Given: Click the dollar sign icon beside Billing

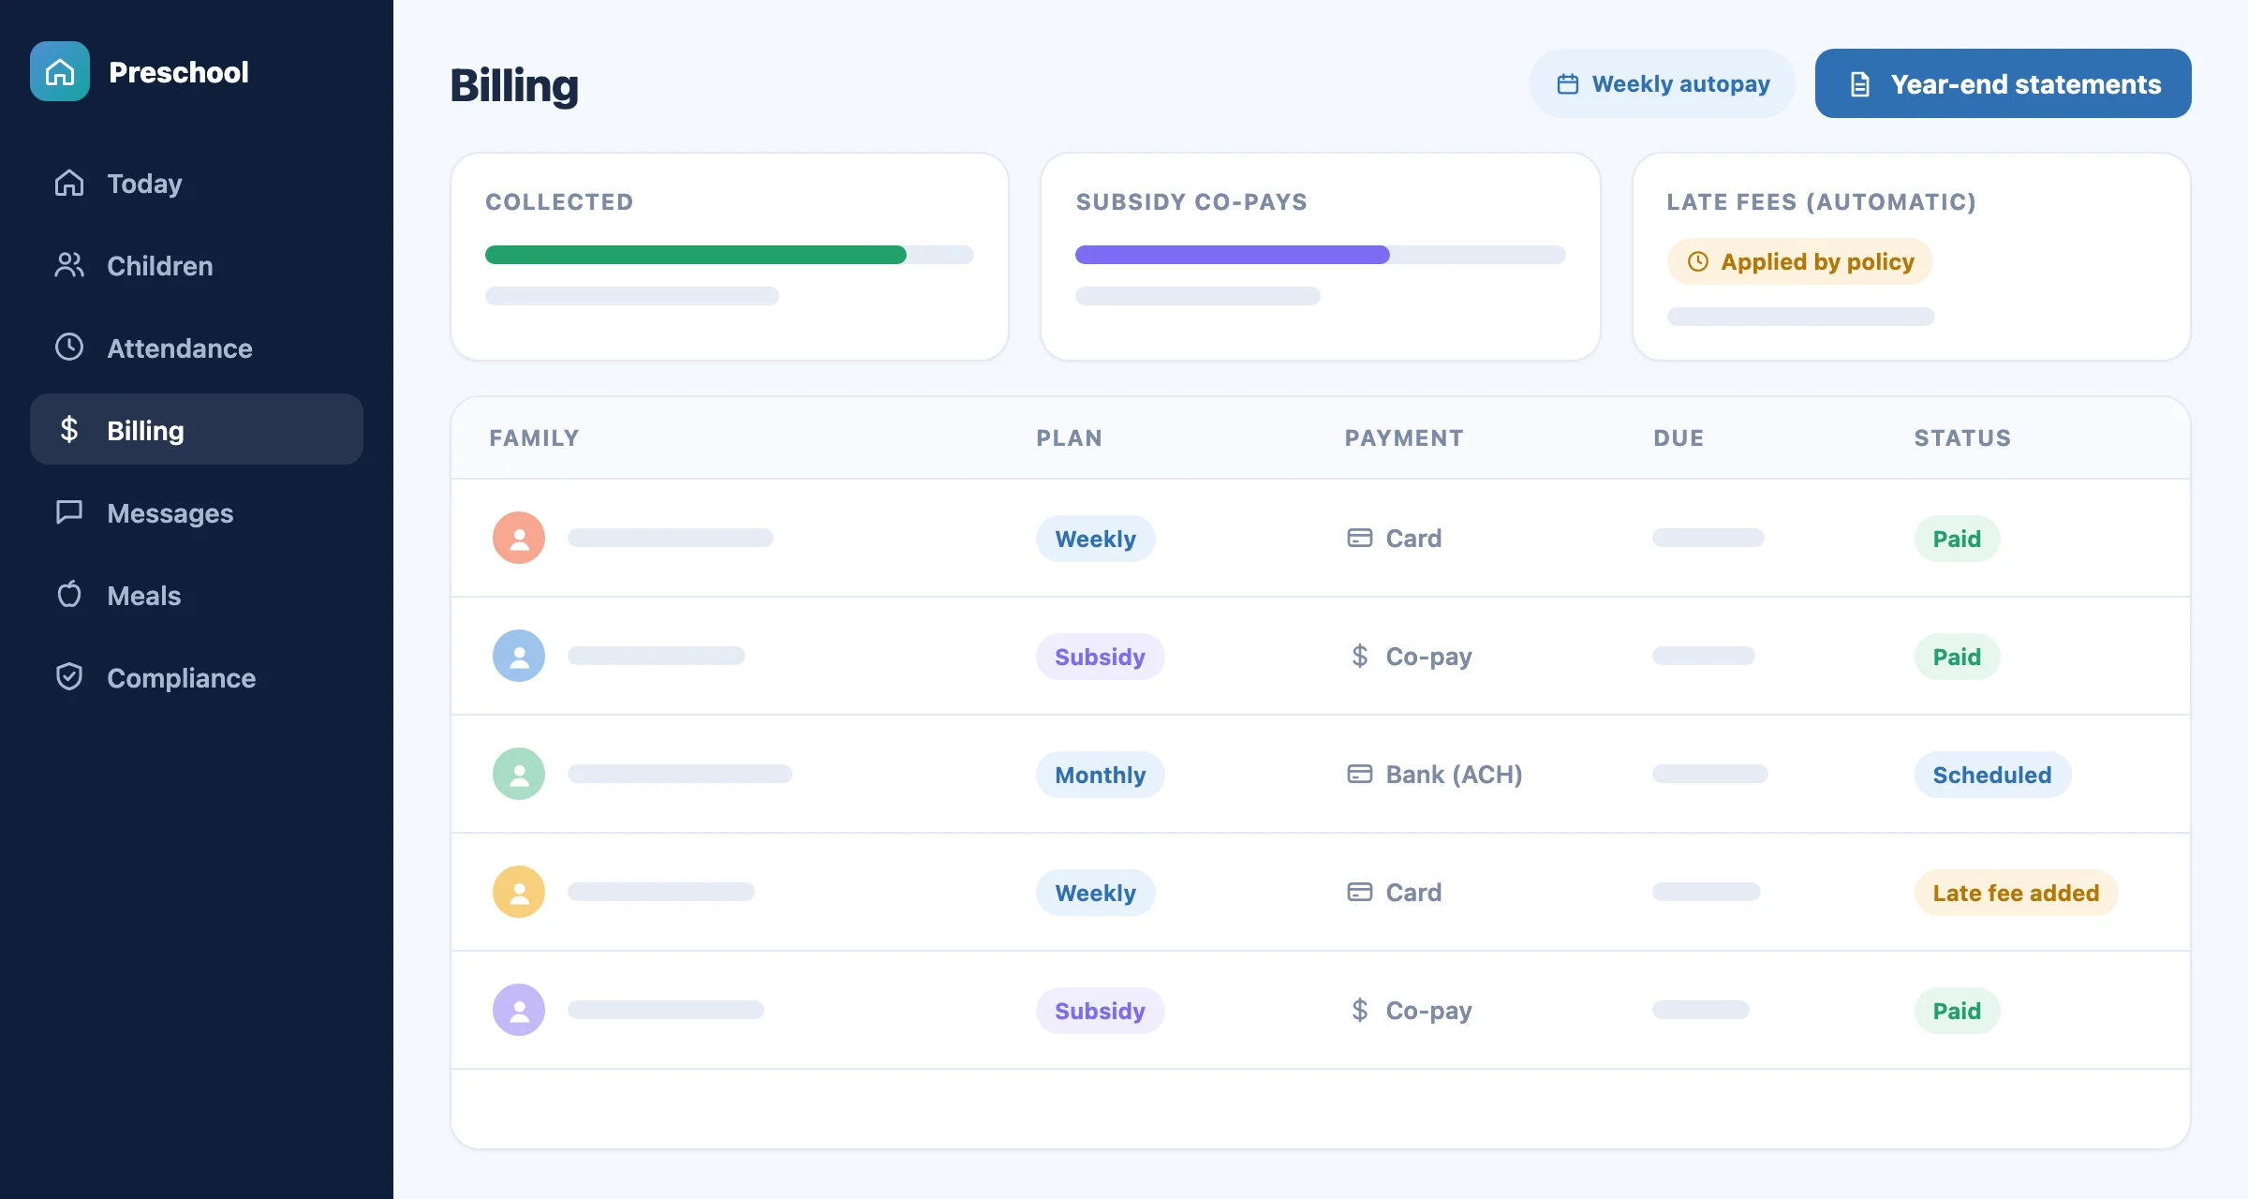Looking at the screenshot, I should pos(69,429).
